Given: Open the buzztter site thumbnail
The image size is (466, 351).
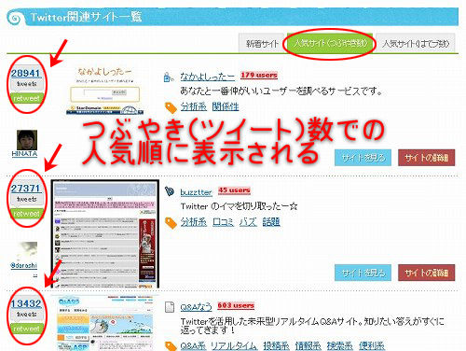Looking at the screenshot, I should (x=105, y=234).
